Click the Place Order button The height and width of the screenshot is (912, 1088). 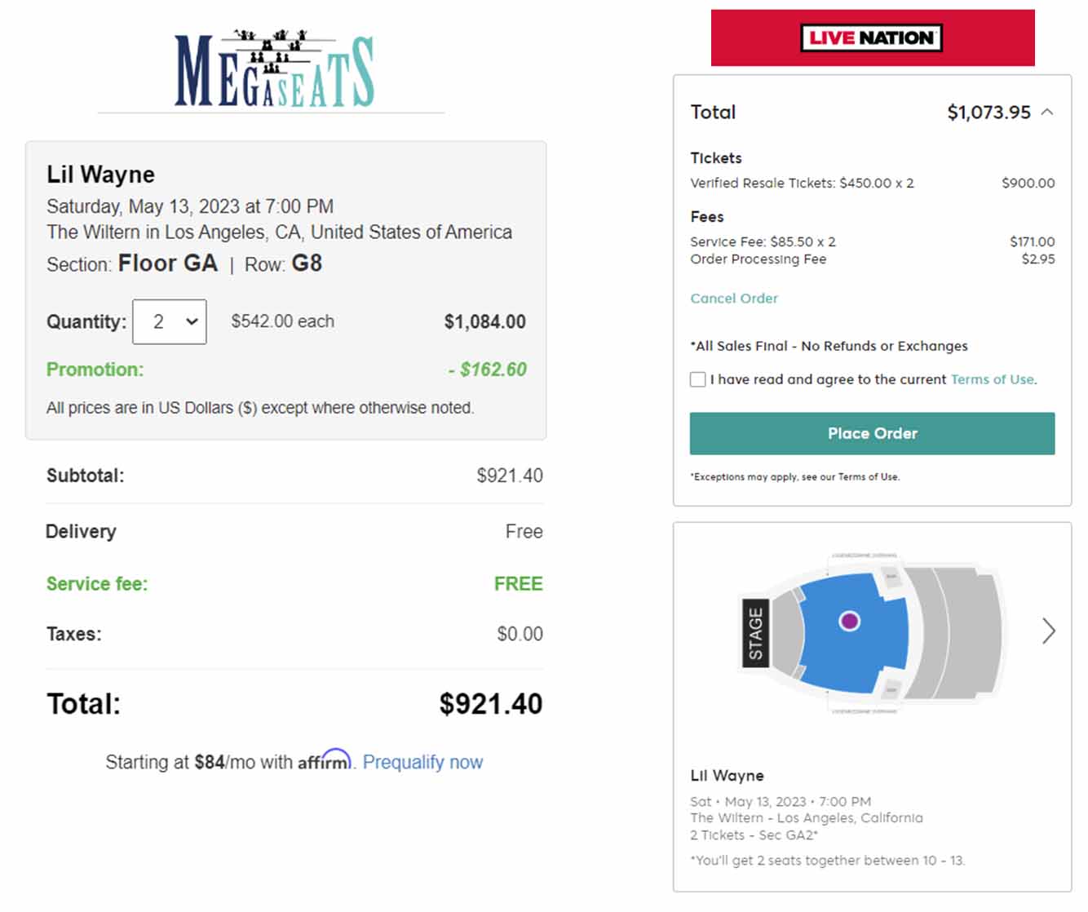tap(872, 433)
